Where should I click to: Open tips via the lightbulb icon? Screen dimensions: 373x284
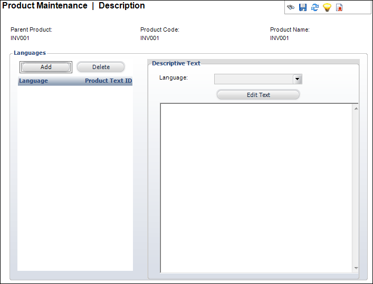[327, 7]
